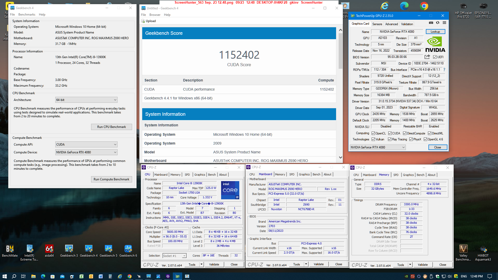Click the taskbar clock showing 12:48 PM
This screenshot has height=280, width=498.
tap(476, 276)
